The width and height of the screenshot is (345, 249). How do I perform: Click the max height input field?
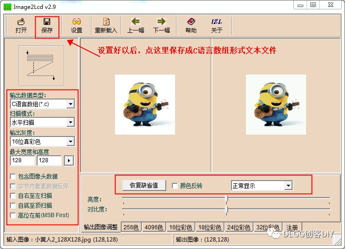(49, 160)
